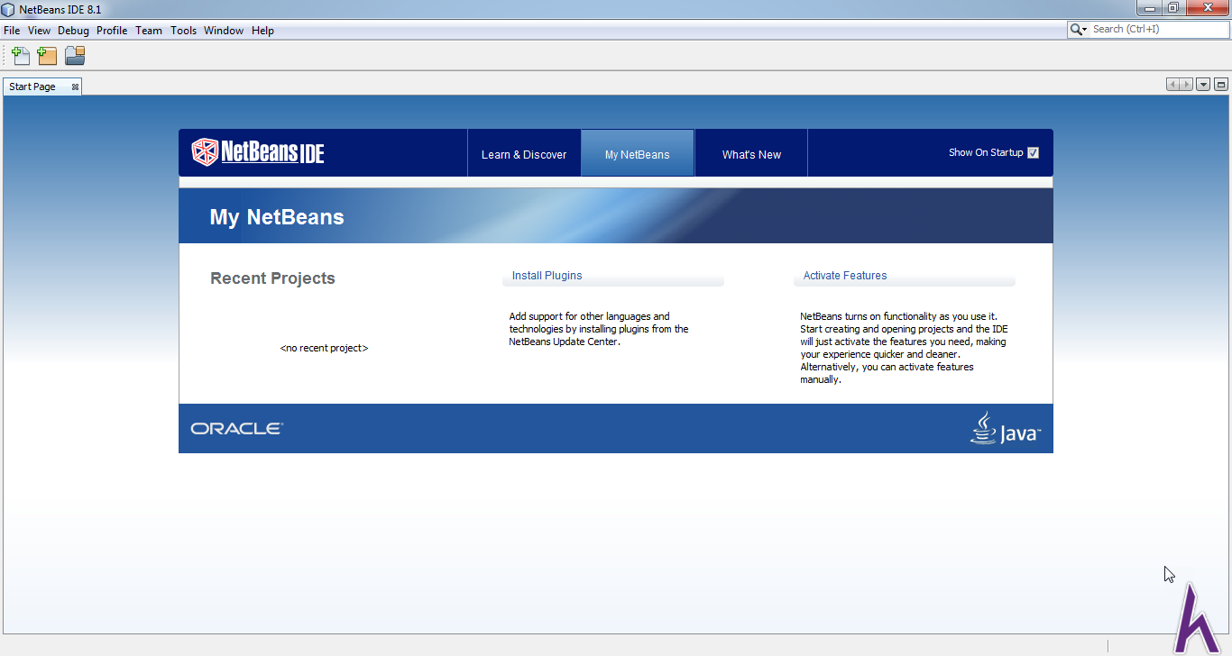This screenshot has height=656, width=1232.
Task: Create a new project with the New Project icon
Action: (47, 55)
